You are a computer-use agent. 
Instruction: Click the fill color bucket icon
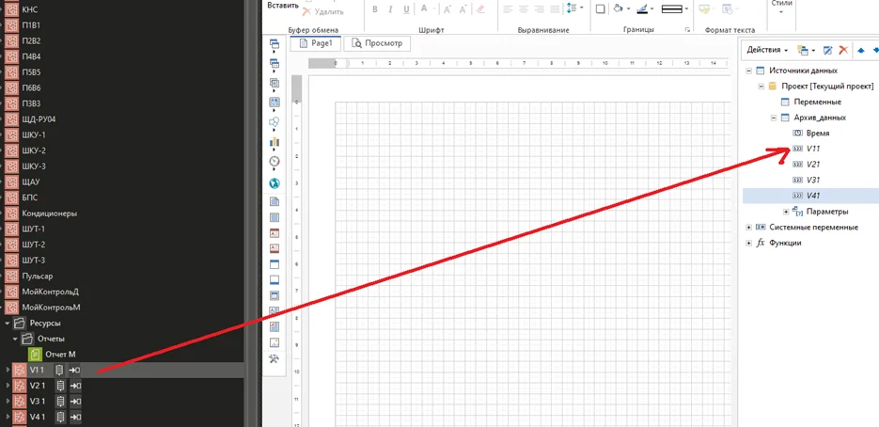(617, 9)
